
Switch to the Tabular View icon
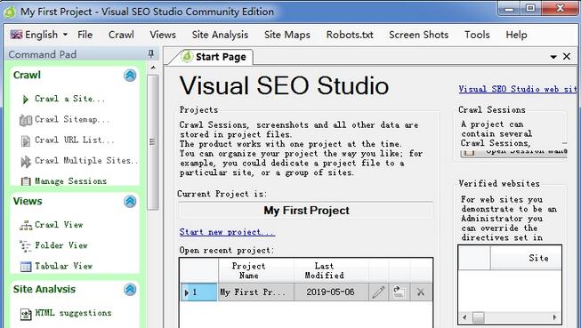click(26, 267)
